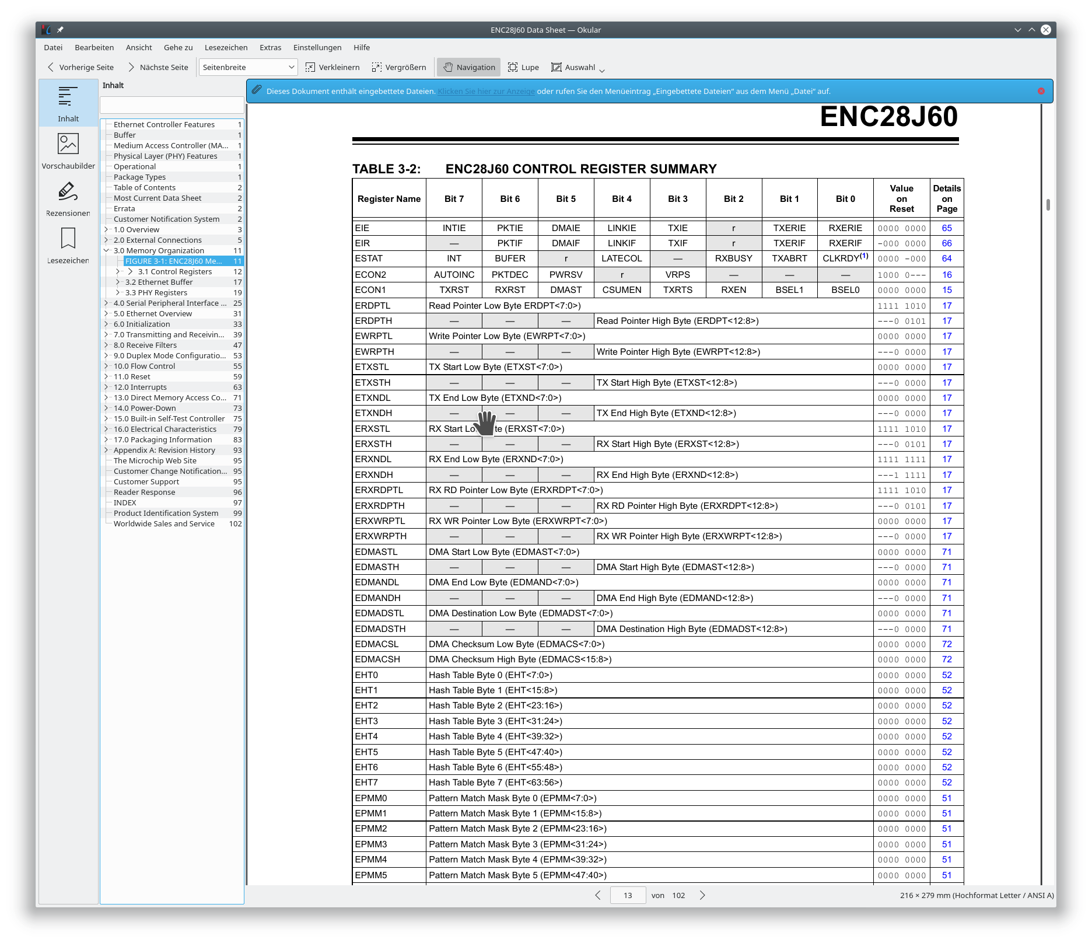1092x943 pixels.
Task: Open the Auswahl tool dropdown arrow
Action: click(602, 70)
